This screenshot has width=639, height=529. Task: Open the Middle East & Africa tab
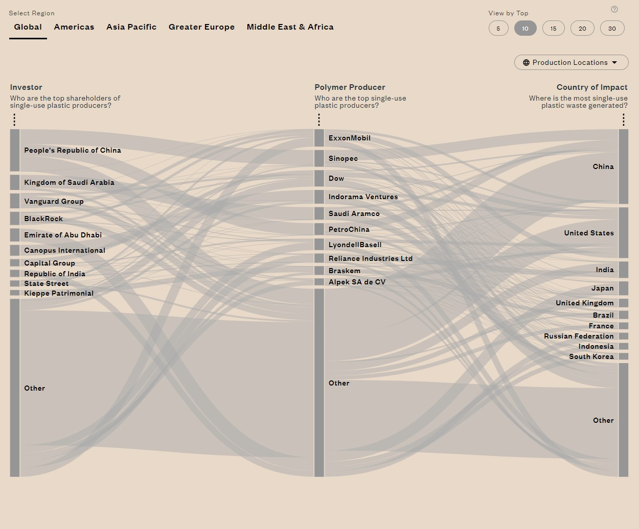(x=290, y=27)
